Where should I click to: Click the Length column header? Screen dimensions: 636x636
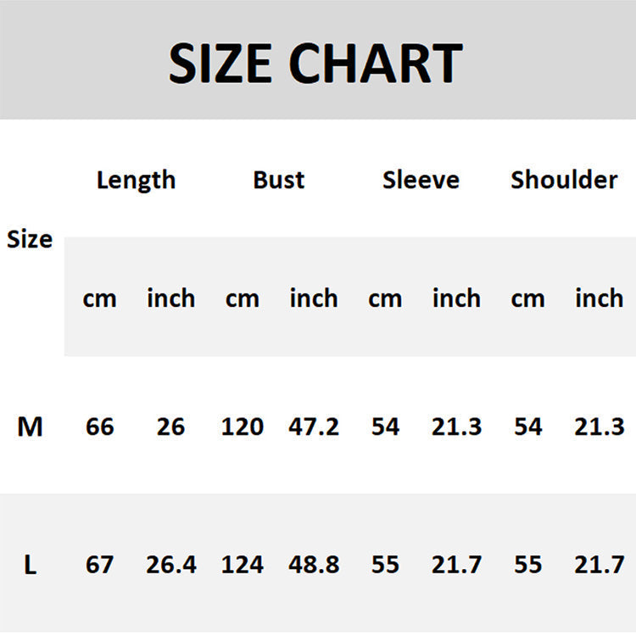(x=136, y=180)
